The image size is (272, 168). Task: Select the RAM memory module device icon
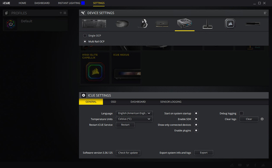pyautogui.click(x=162, y=24)
